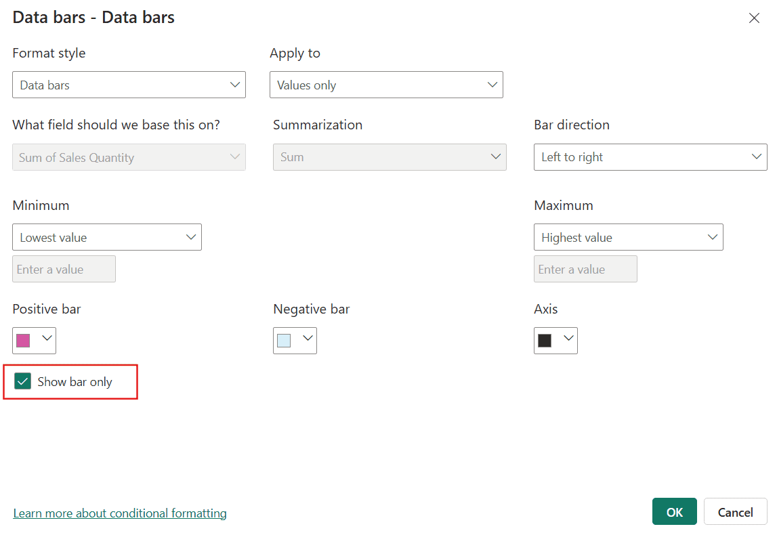Screen dimensions: 777x533
Task: Click the Maximum Enter a value field
Action: click(x=585, y=269)
